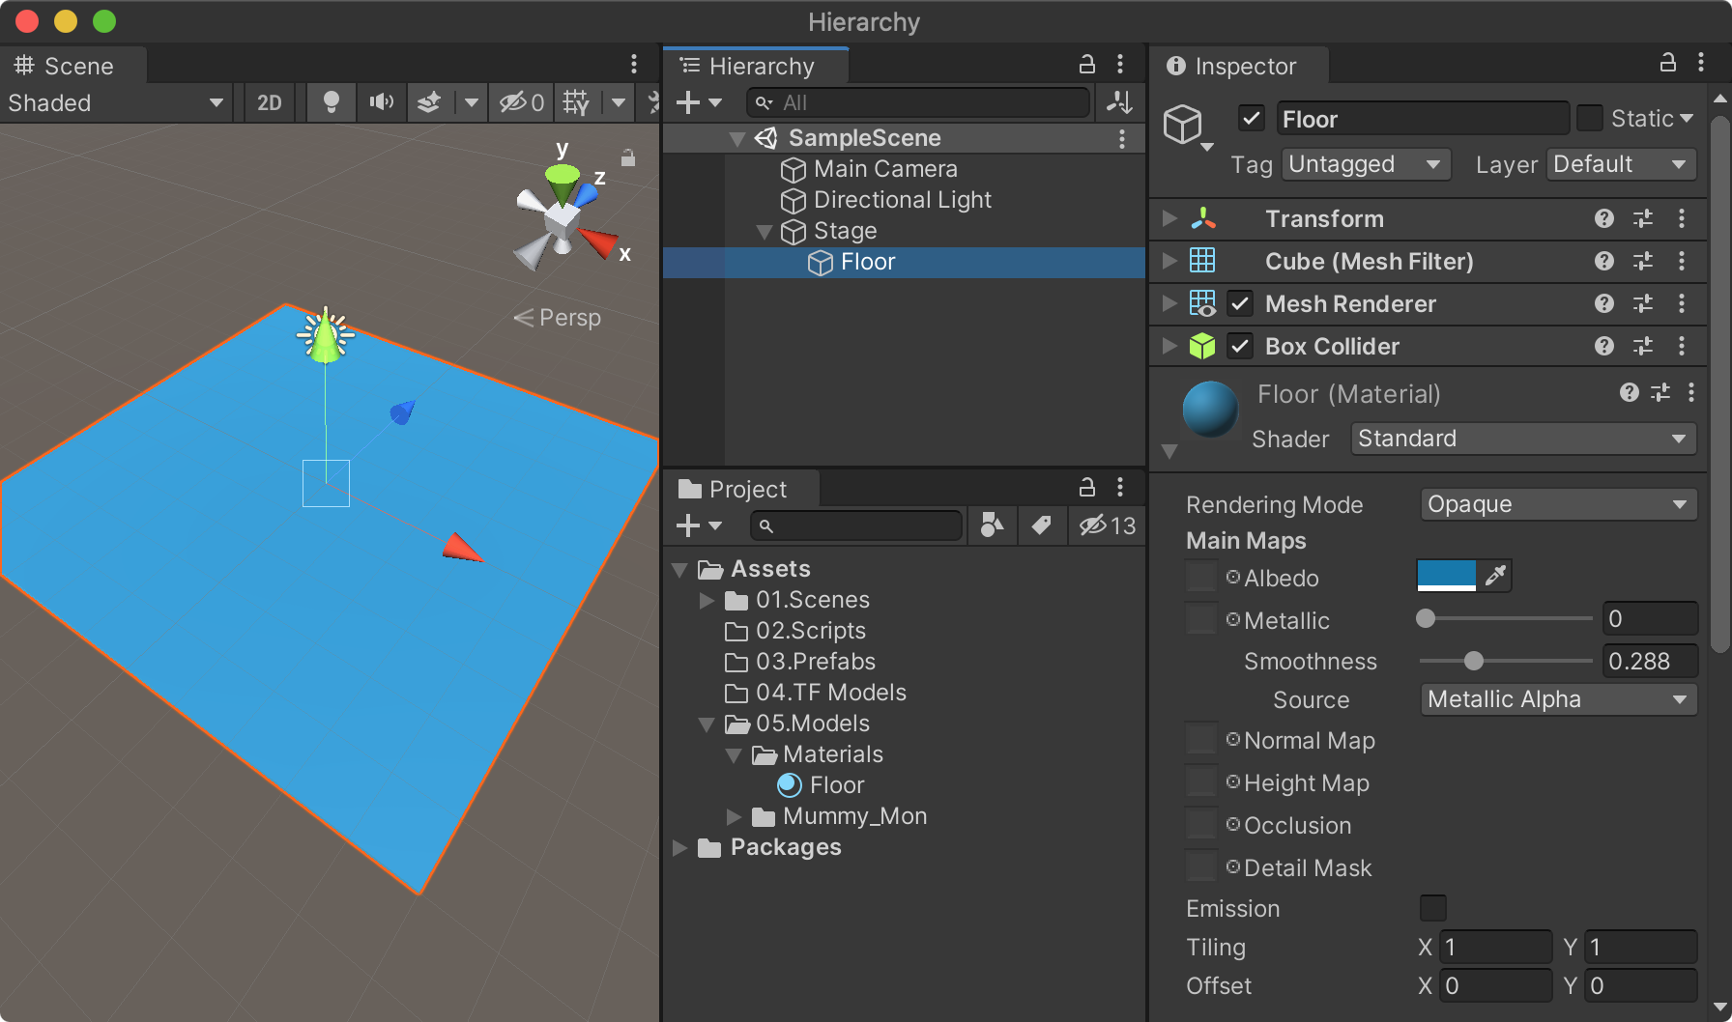This screenshot has height=1022, width=1732.
Task: Click the Project panel lock icon
Action: [1087, 487]
